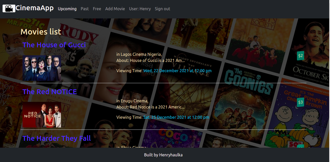
Task: Click the Movies list heading
Action: tap(41, 32)
